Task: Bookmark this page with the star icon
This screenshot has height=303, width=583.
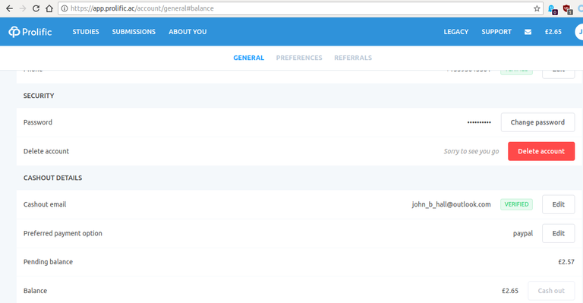Action: [x=537, y=8]
